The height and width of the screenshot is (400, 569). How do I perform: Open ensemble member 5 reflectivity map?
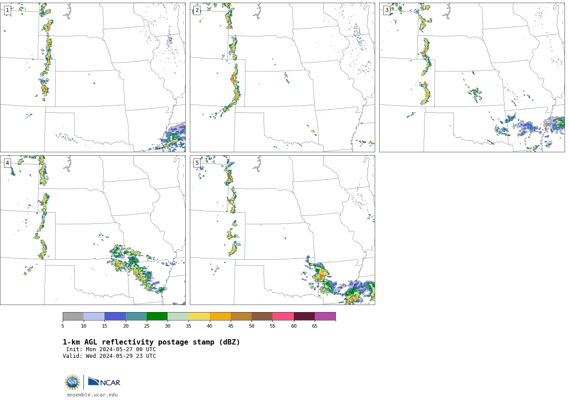click(282, 230)
